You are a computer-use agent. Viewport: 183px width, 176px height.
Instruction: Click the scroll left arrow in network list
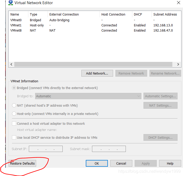click(x=11, y=64)
